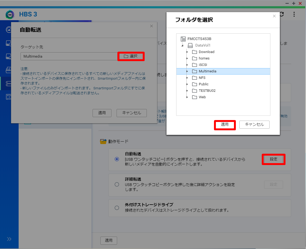Click the 選択 folder browse button

pos(131,56)
